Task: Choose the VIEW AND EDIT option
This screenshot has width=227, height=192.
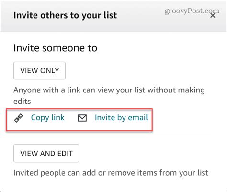Action: tap(46, 153)
